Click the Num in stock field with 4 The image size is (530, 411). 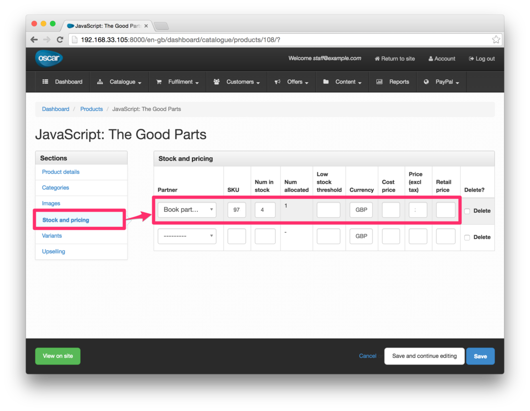click(265, 210)
